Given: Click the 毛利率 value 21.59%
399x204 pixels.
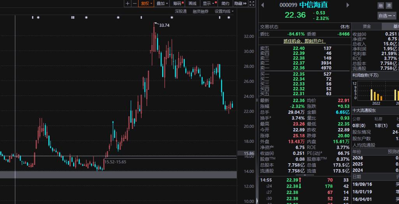Looking at the screenshot, I should [388, 53].
